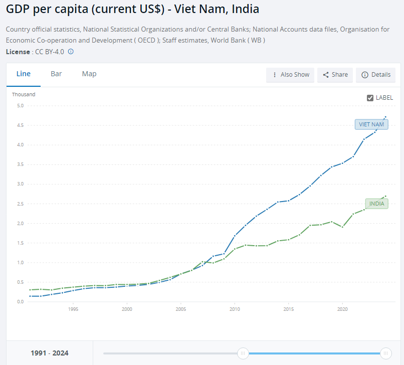Open the Also Show menu
Viewport: 404px width, 365px height.
(x=290, y=75)
